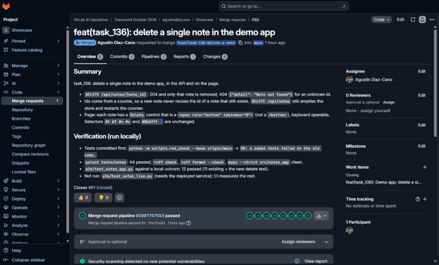439x265 pixels.
Task: Switch to the Overview tab
Action: point(90,56)
